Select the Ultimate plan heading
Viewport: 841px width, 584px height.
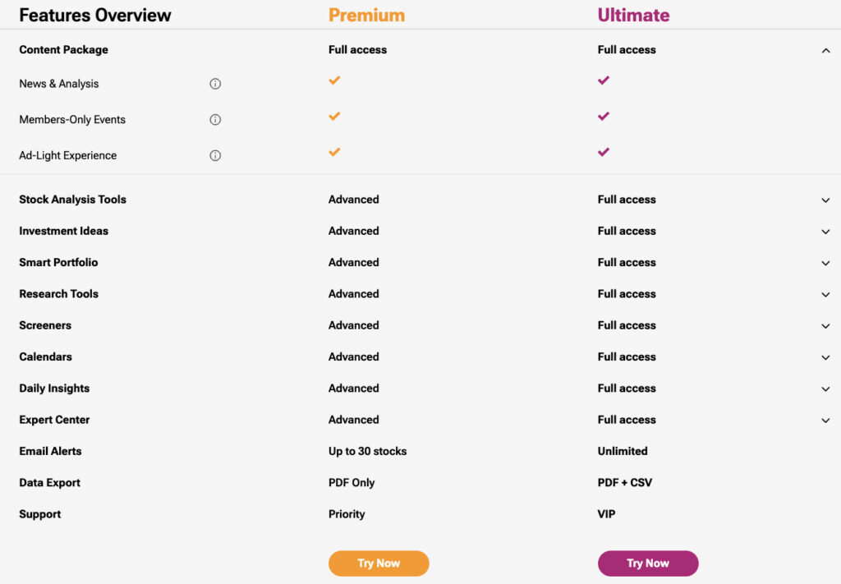pyautogui.click(x=633, y=15)
